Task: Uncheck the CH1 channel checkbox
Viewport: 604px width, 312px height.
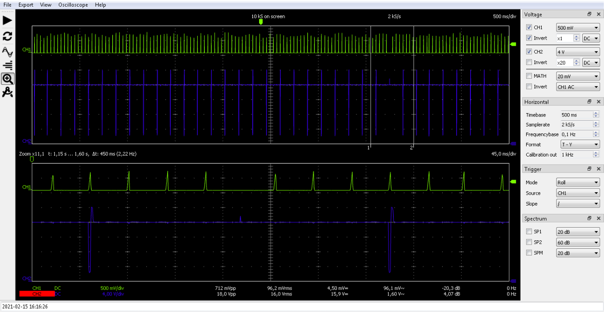Action: click(529, 28)
